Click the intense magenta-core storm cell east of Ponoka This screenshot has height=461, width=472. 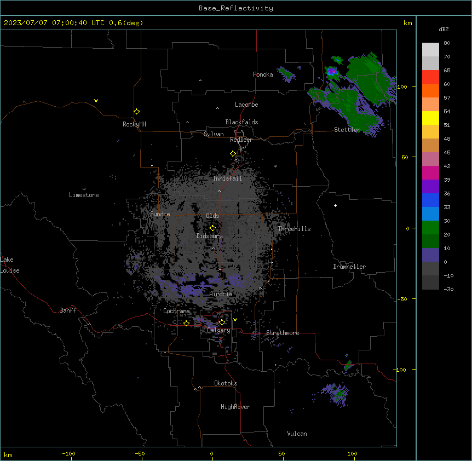pyautogui.click(x=332, y=72)
